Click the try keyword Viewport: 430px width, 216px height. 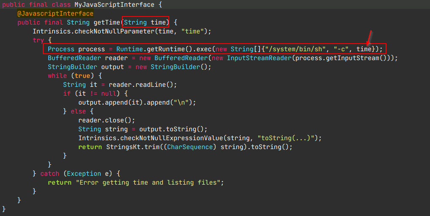(39, 40)
